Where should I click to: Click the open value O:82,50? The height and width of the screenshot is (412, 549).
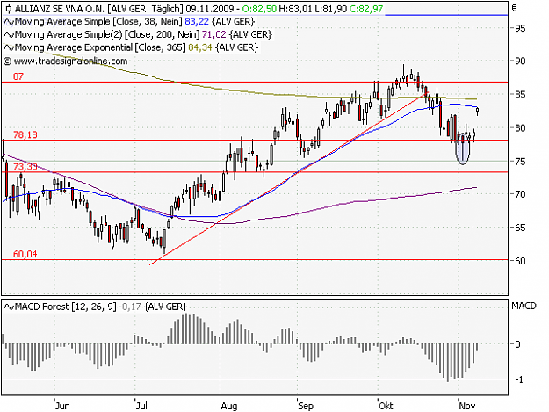[259, 9]
